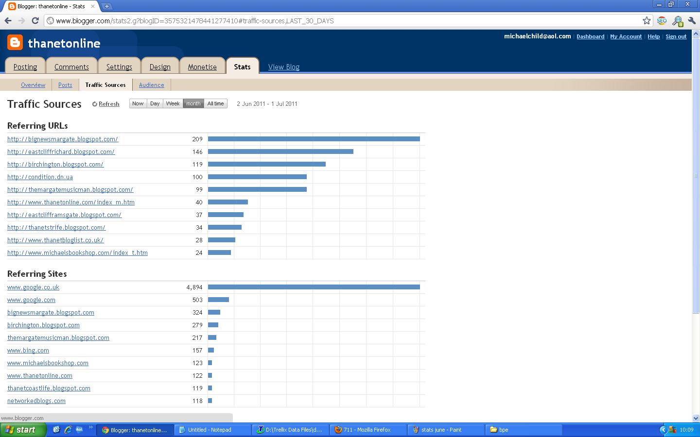Select the Stats tab
This screenshot has height=437, width=700.
(x=242, y=67)
